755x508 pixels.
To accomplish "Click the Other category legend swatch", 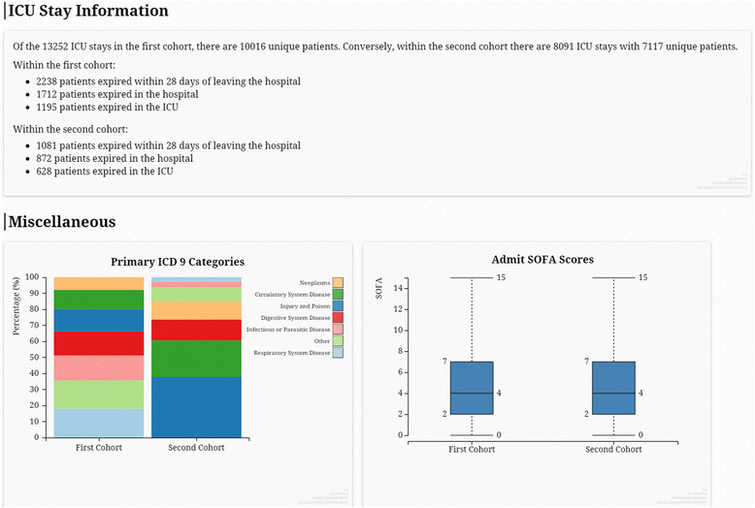I will [x=338, y=340].
